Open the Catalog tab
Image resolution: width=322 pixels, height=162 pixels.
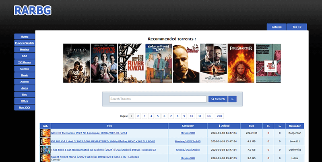pos(277,27)
